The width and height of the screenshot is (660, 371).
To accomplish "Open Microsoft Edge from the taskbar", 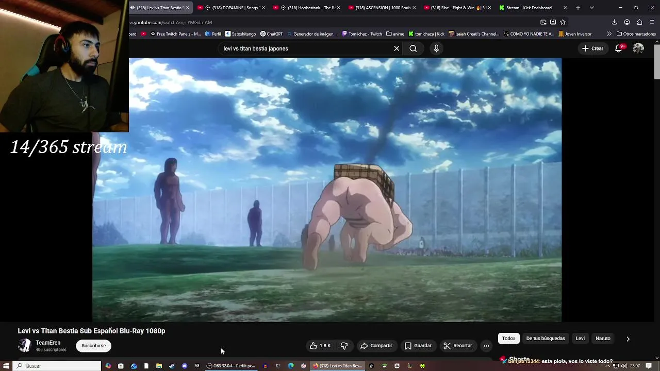I will click(x=291, y=366).
